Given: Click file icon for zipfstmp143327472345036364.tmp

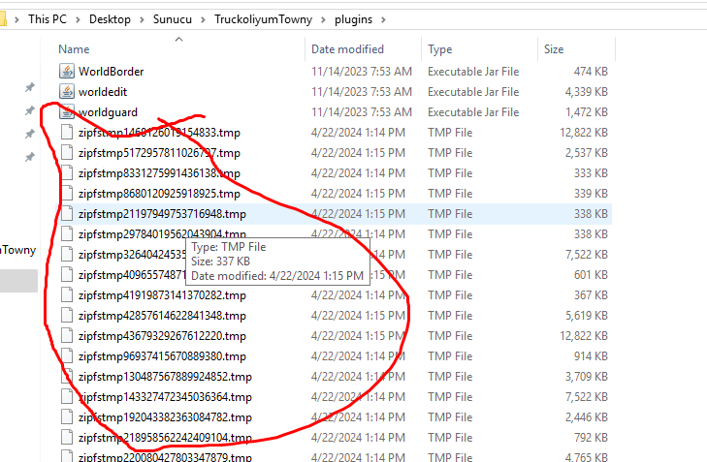Looking at the screenshot, I should click(67, 397).
